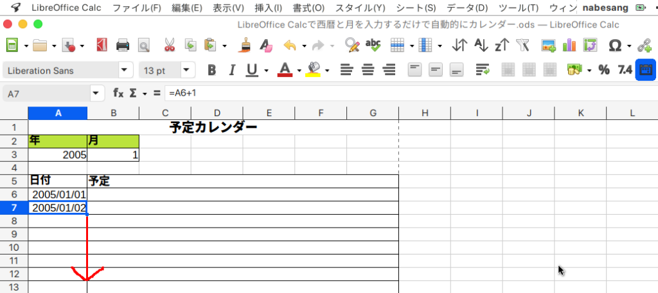Open Find & Replace tool

click(x=351, y=46)
